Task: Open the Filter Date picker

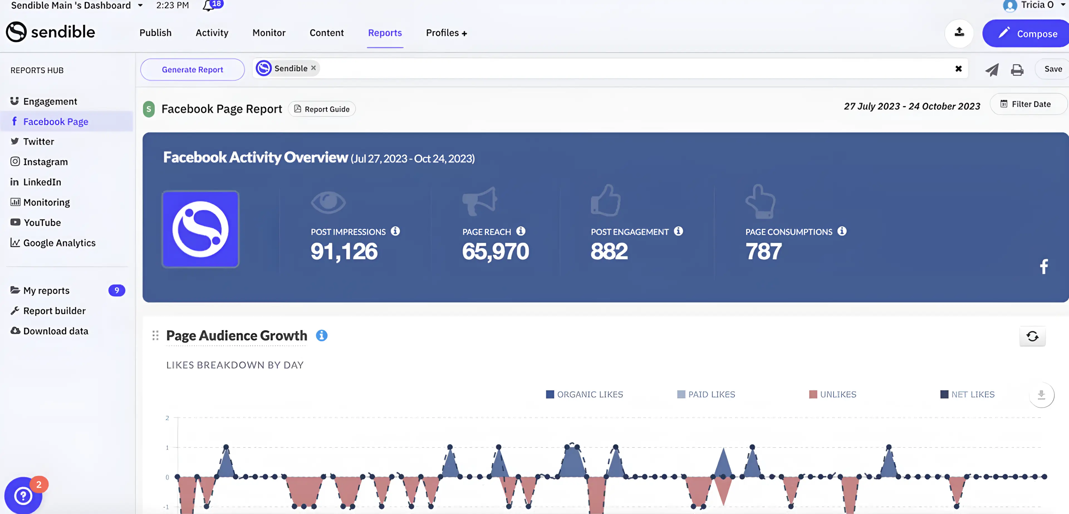Action: click(1026, 104)
